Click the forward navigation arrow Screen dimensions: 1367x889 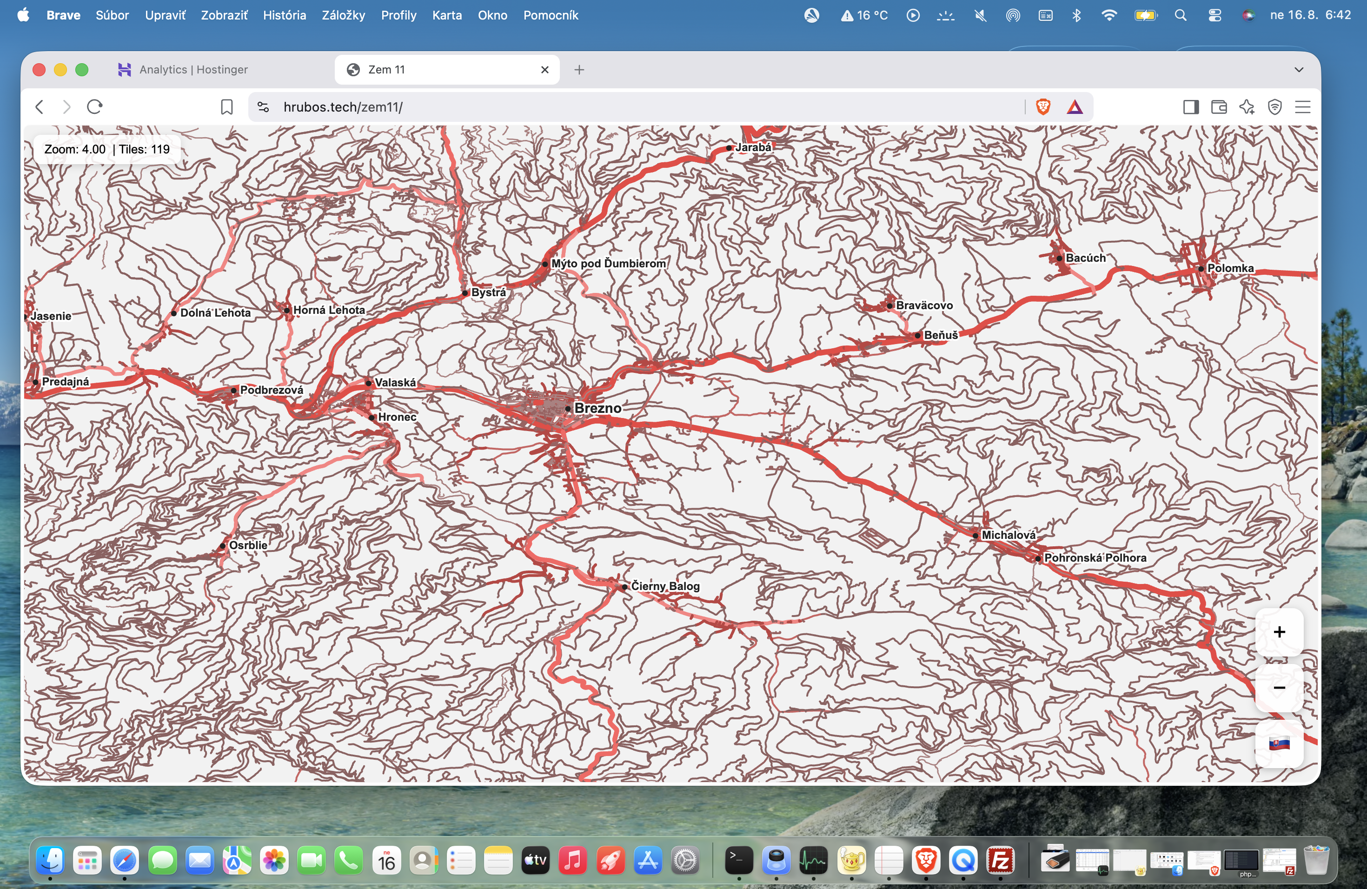(x=66, y=107)
